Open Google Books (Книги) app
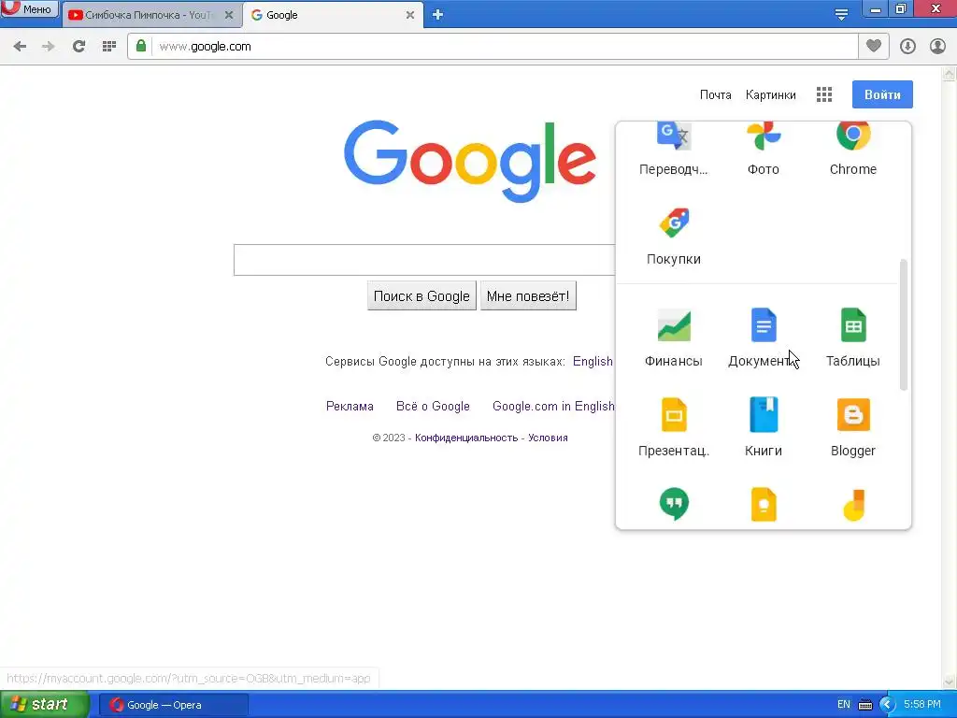Image resolution: width=957 pixels, height=718 pixels. 764,414
